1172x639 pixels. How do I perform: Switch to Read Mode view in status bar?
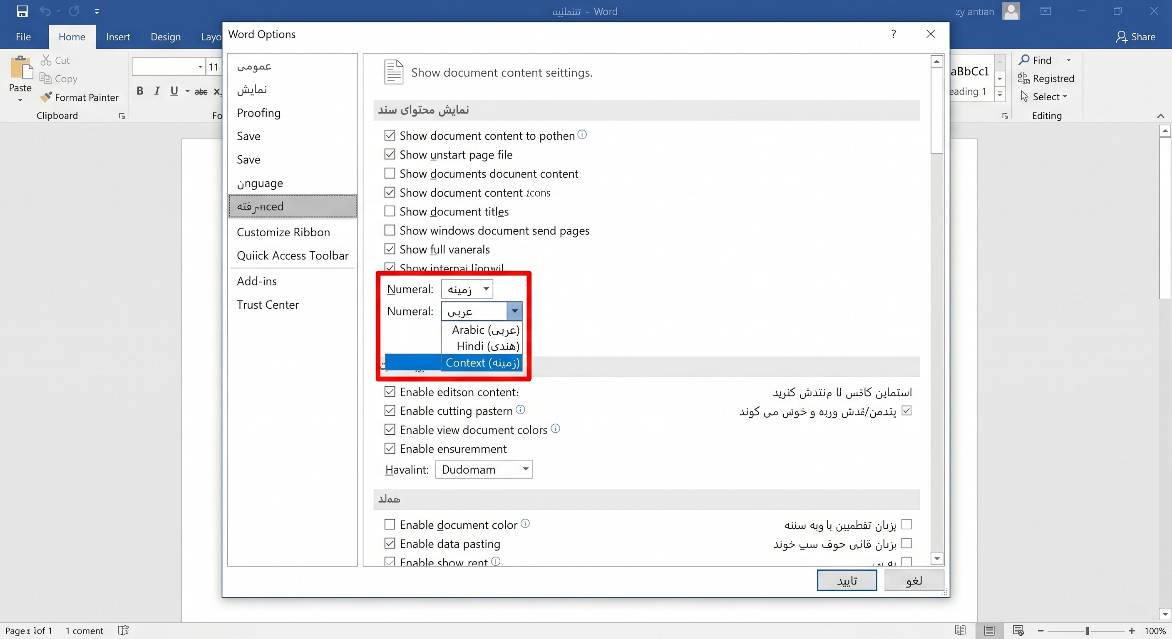pyautogui.click(x=961, y=630)
